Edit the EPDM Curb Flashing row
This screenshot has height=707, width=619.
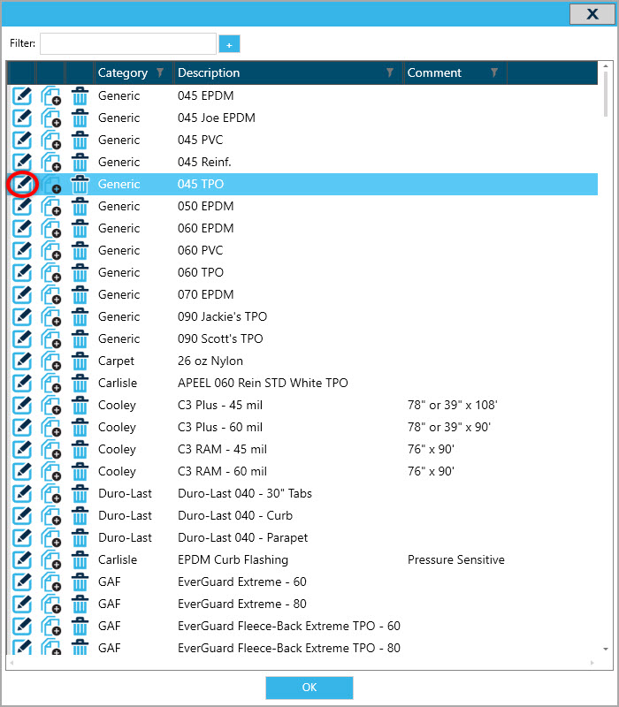(x=21, y=559)
